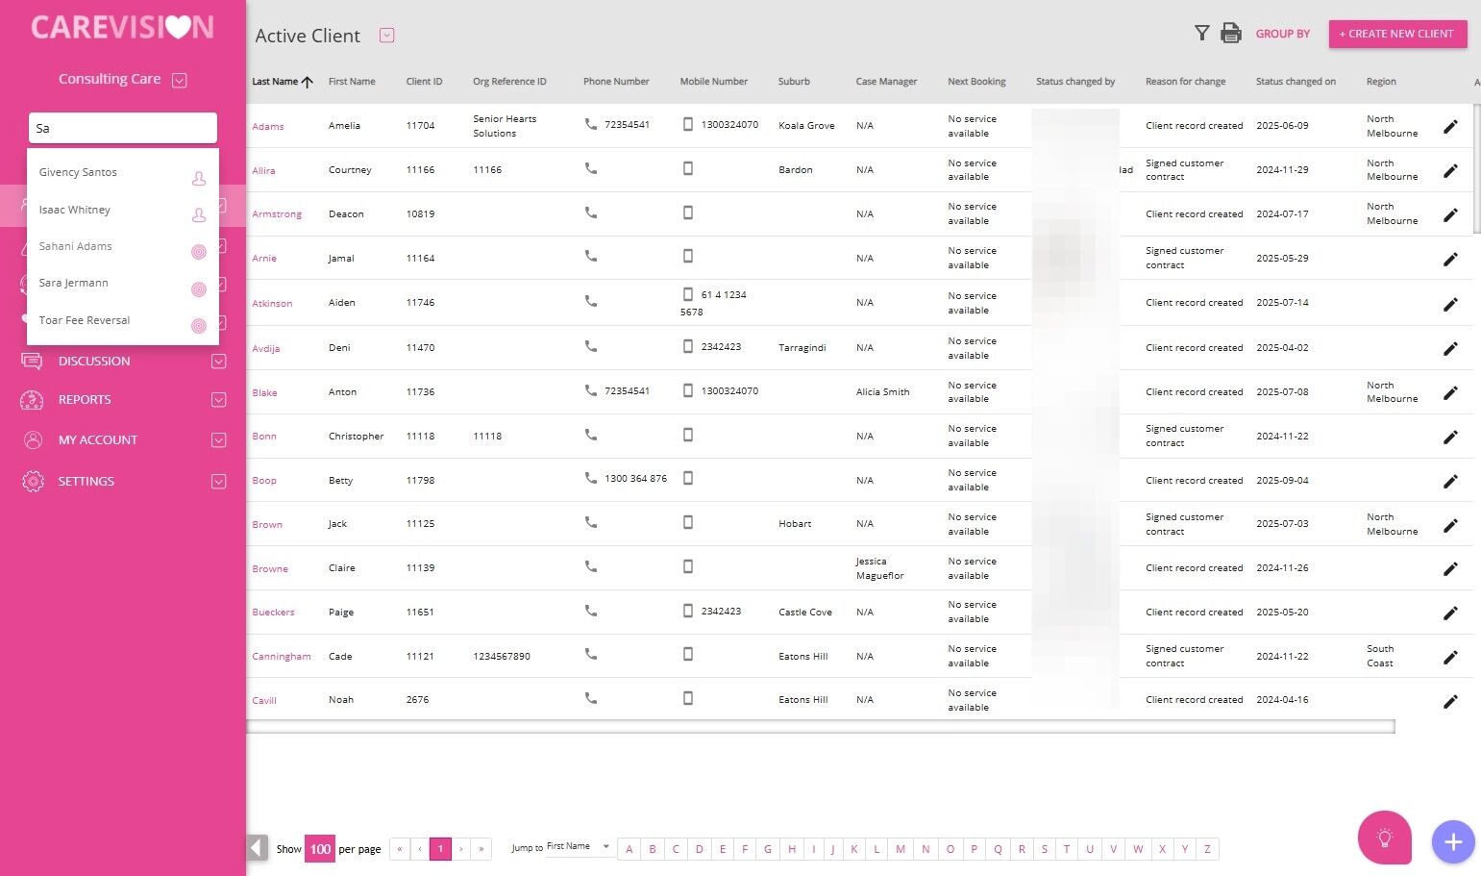Expand the Discussion menu chevron
The image size is (1481, 876).
click(219, 362)
